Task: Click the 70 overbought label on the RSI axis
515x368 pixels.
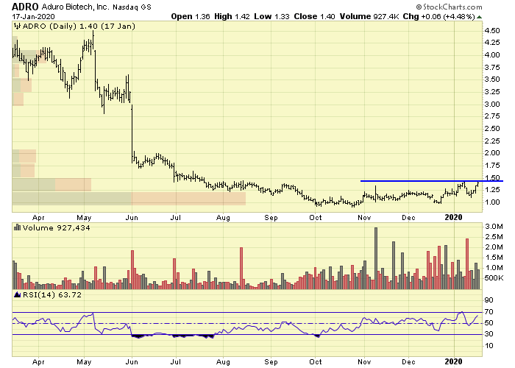Action: tap(489, 312)
